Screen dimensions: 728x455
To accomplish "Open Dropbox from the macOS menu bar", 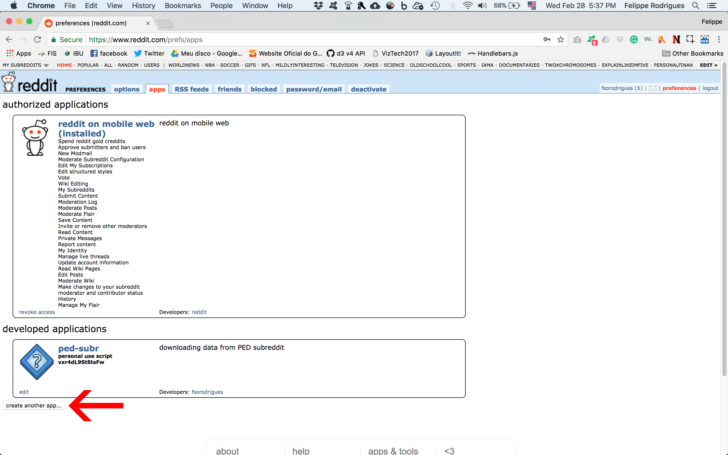I will [318, 5].
